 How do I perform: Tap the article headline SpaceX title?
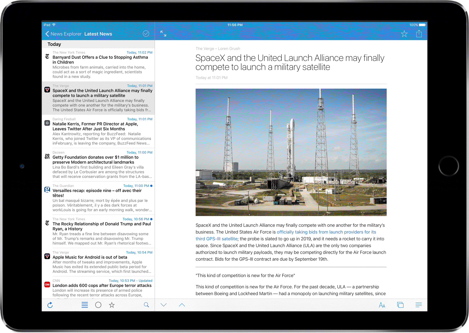pos(290,62)
